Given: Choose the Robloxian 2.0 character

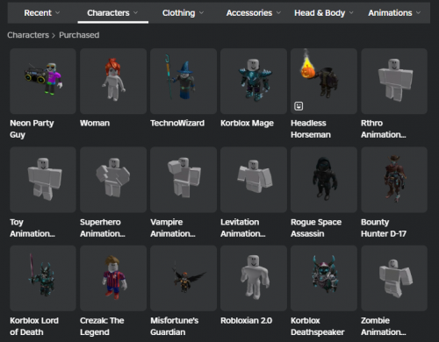Looking at the screenshot, I should (x=254, y=278).
